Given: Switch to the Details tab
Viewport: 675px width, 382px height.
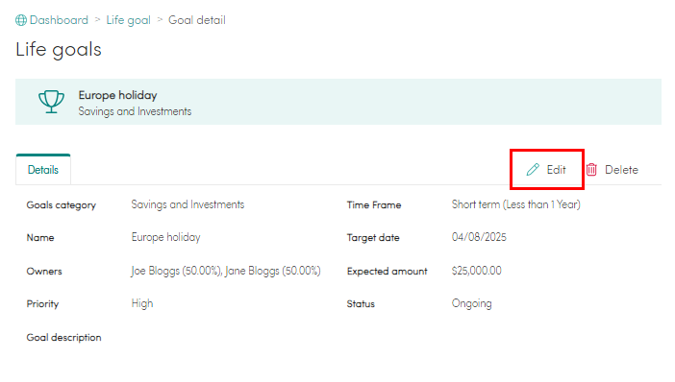Looking at the screenshot, I should pyautogui.click(x=43, y=170).
